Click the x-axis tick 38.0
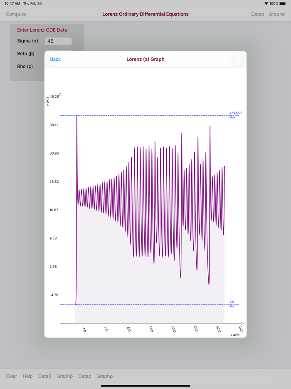 241,329
